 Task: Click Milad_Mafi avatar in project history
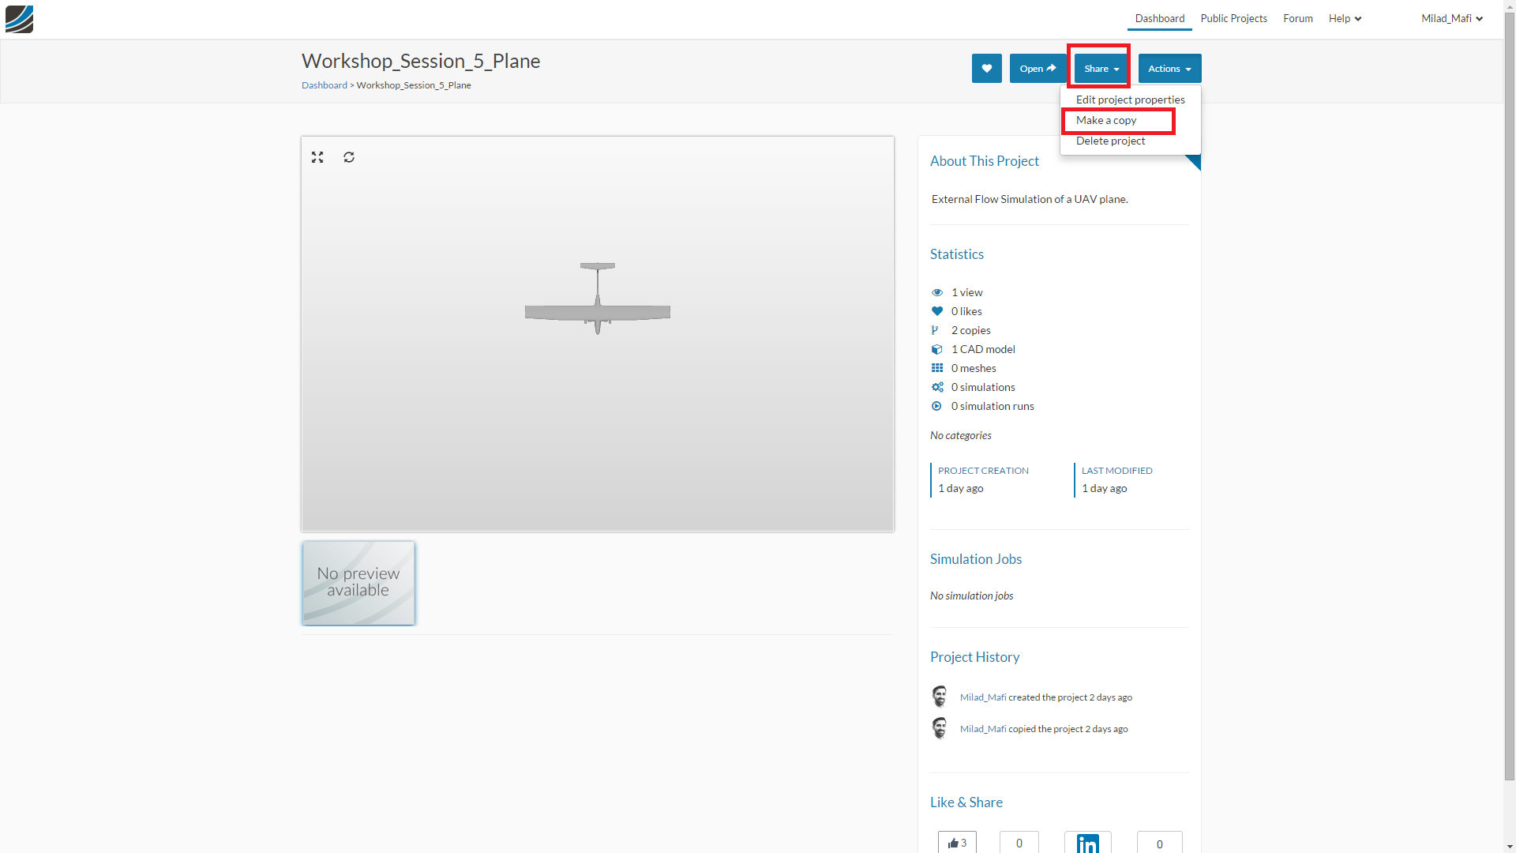click(940, 697)
